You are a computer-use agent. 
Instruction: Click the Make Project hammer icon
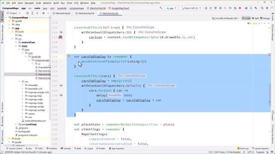click(161, 8)
